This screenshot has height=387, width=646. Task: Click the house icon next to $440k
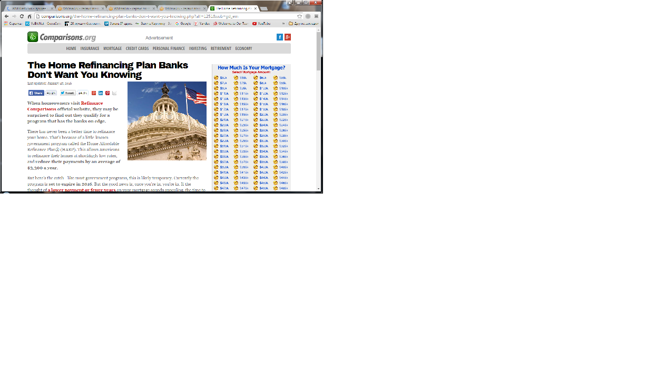pyautogui.click(x=256, y=178)
